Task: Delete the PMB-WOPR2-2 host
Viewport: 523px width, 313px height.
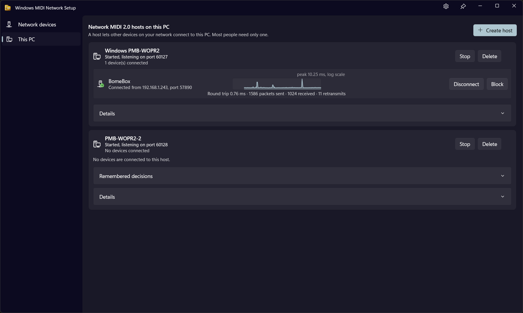Action: (489, 144)
